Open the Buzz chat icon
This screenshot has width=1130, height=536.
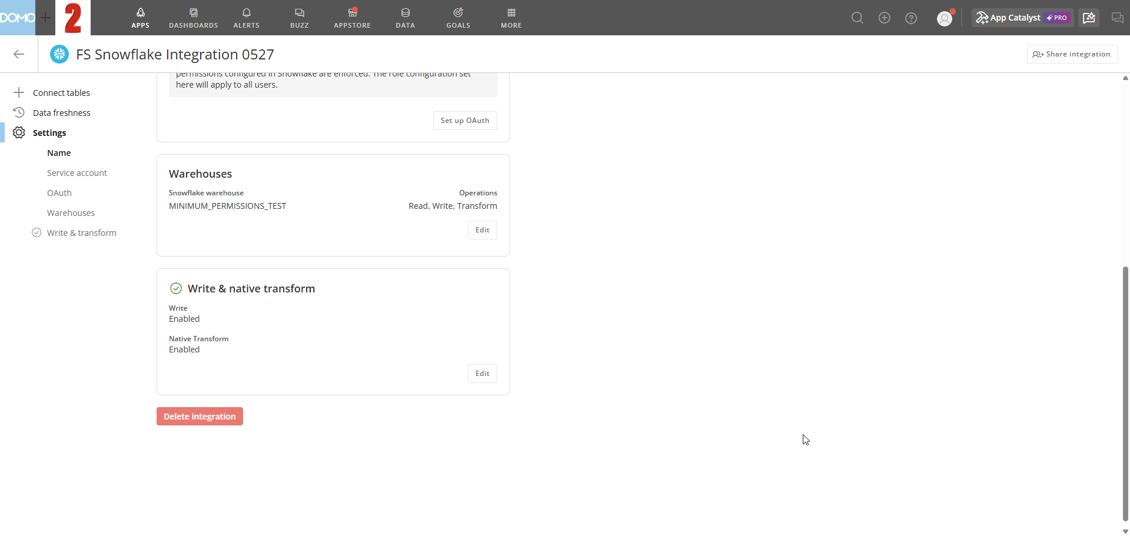click(x=300, y=12)
